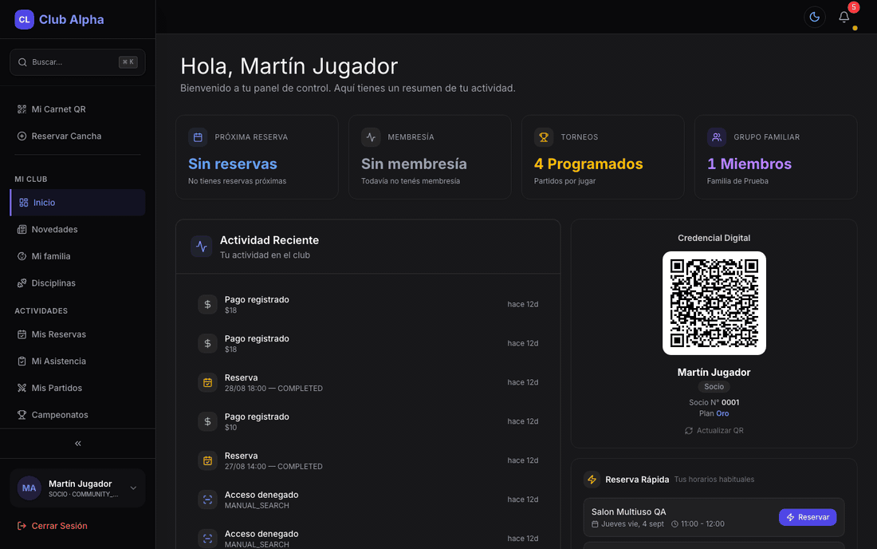Image resolution: width=877 pixels, height=549 pixels.
Task: Open Mis Partidos in sidebar
Action: [78, 388]
